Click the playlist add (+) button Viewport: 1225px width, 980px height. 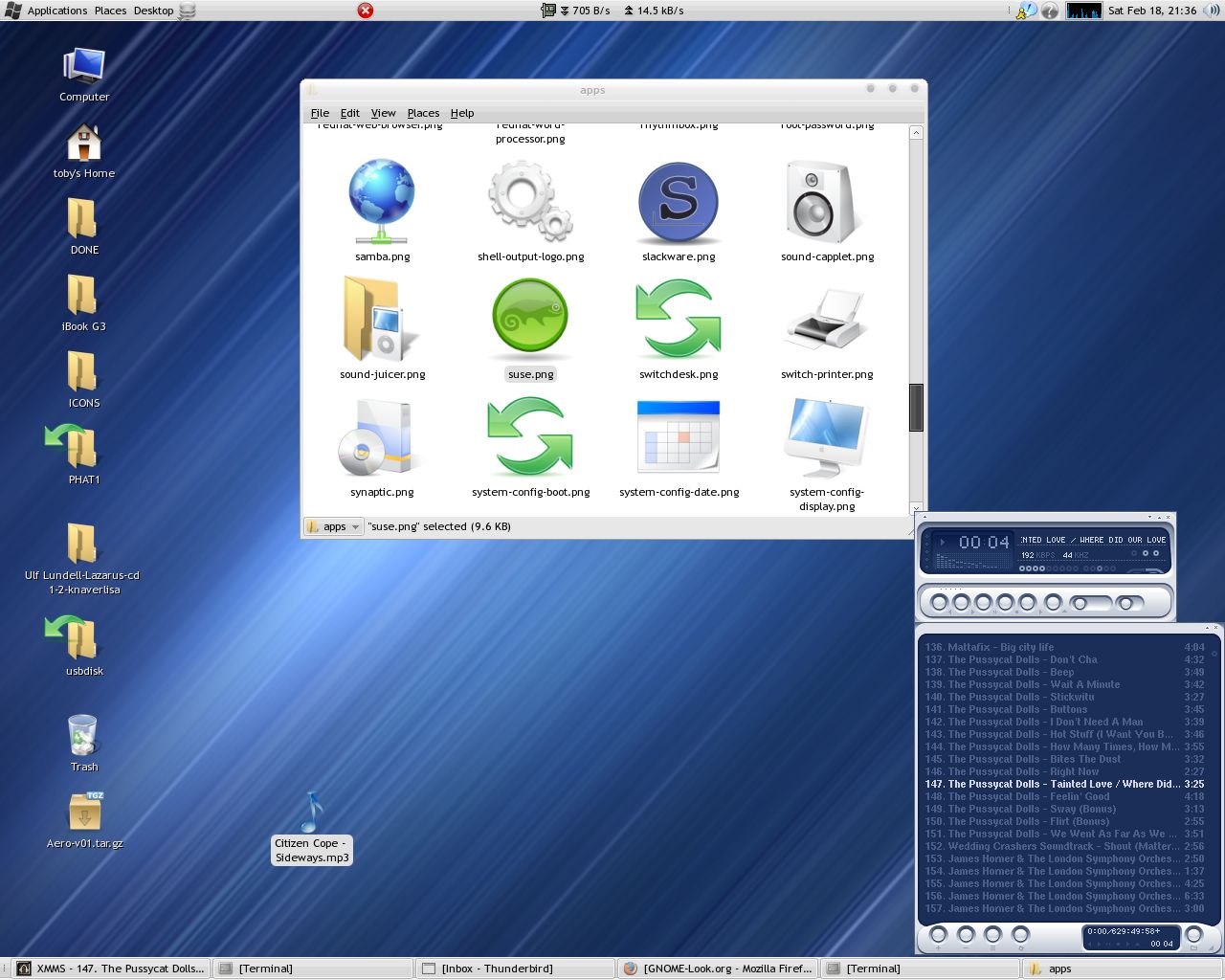click(x=939, y=935)
